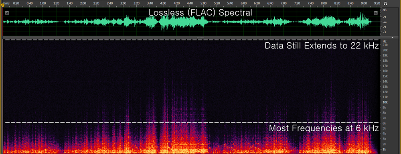Click the 10k frequency label
The height and width of the screenshot is (154, 401).
pos(385,102)
